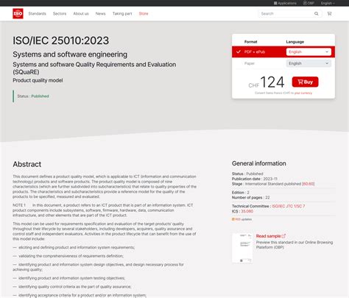Expand the English site language menu
The image size is (349, 298).
point(328,3)
